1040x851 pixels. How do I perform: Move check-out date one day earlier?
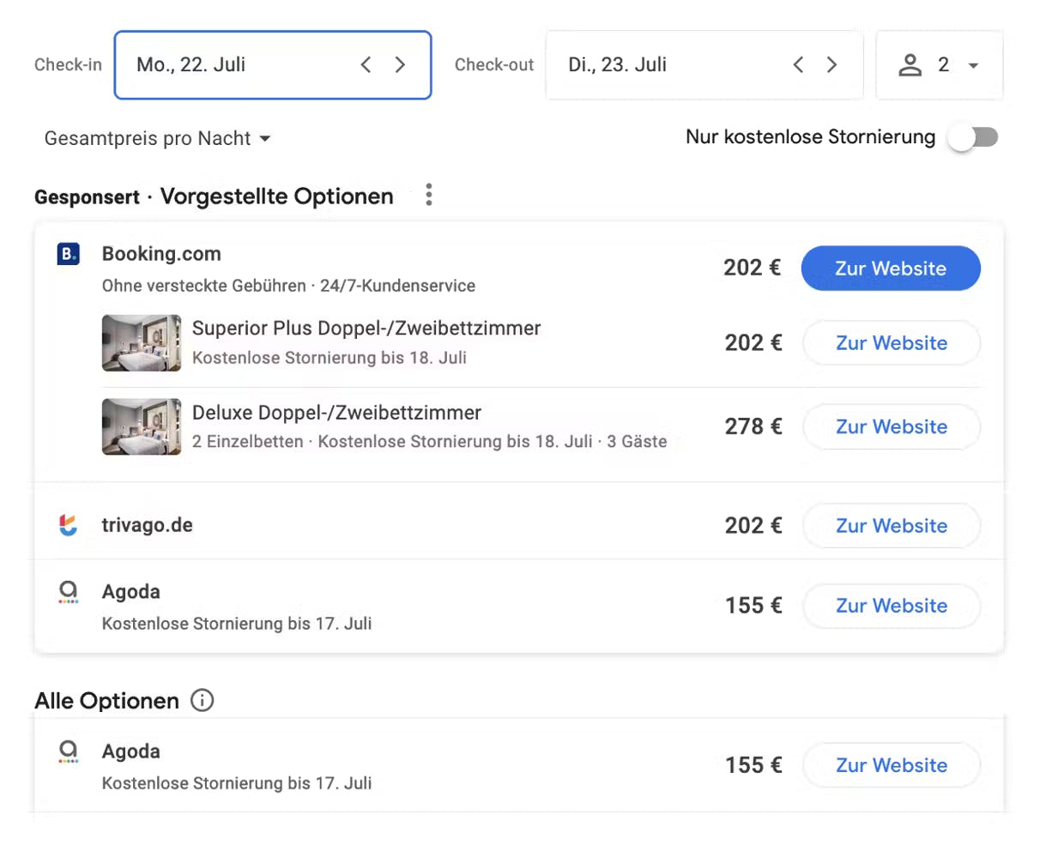(798, 65)
